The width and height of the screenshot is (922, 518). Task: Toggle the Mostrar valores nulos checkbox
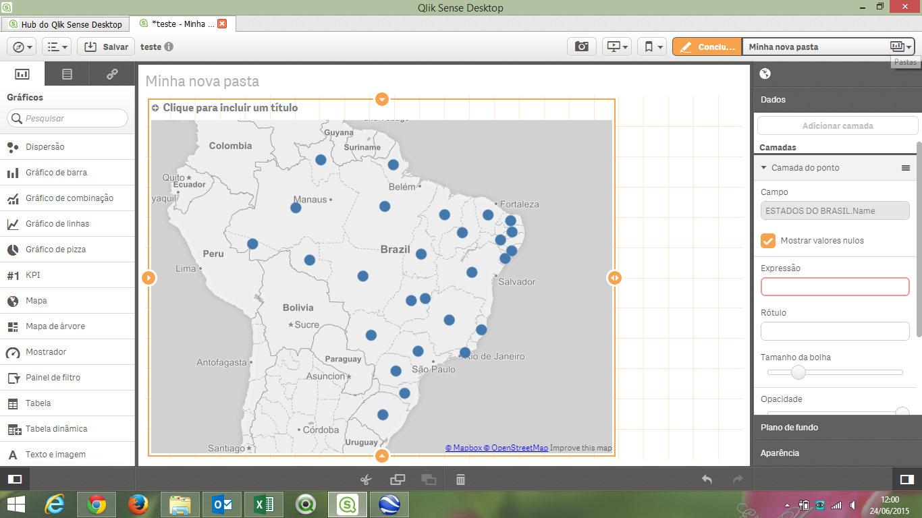click(x=768, y=241)
